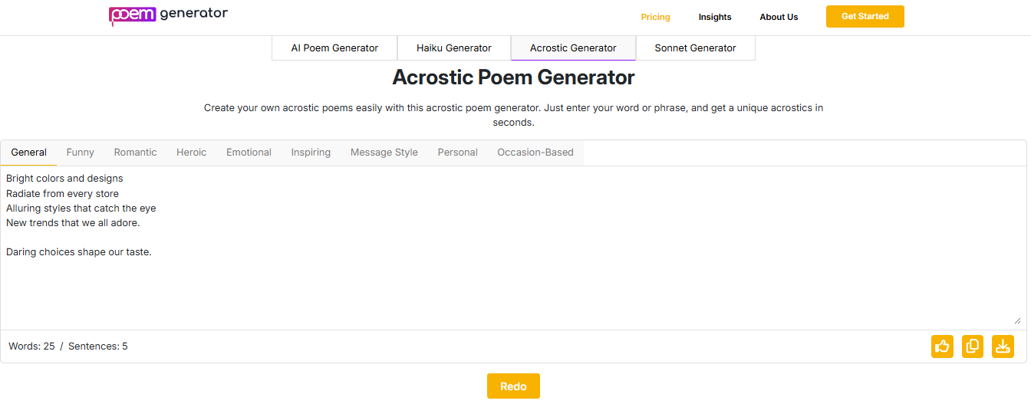Image resolution: width=1031 pixels, height=404 pixels.
Task: Visit the About Us page
Action: [x=779, y=17]
